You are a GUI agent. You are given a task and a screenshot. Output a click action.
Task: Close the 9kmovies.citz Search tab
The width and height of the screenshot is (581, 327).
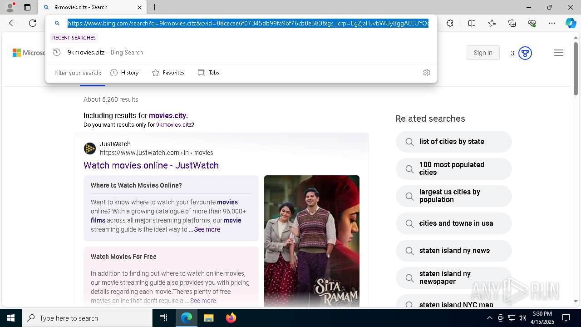click(x=139, y=7)
